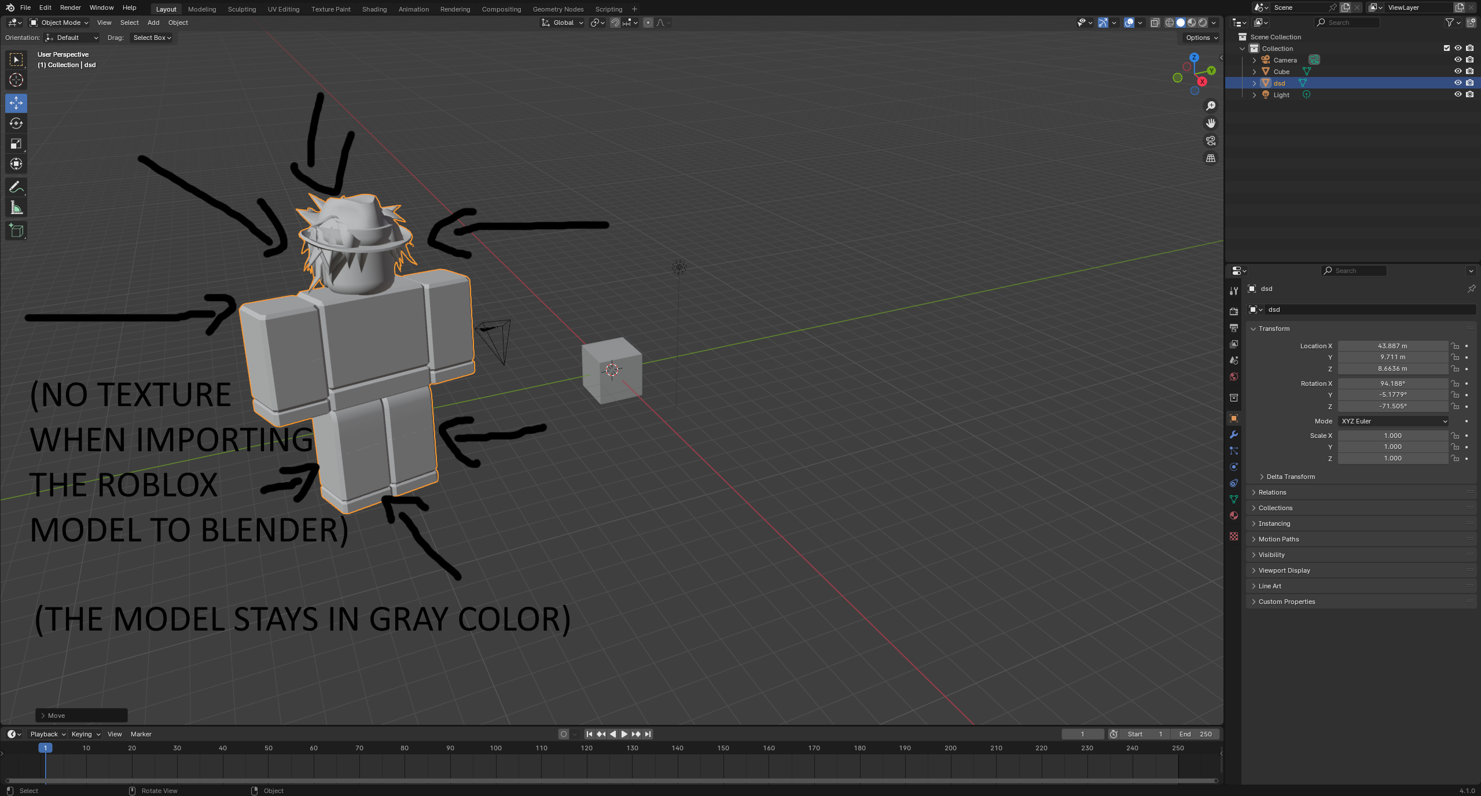
Task: Open the Scene properties tab
Action: click(x=1234, y=360)
